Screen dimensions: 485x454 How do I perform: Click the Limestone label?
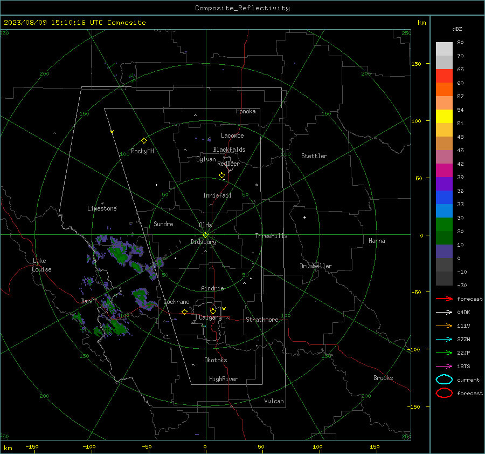[102, 208]
